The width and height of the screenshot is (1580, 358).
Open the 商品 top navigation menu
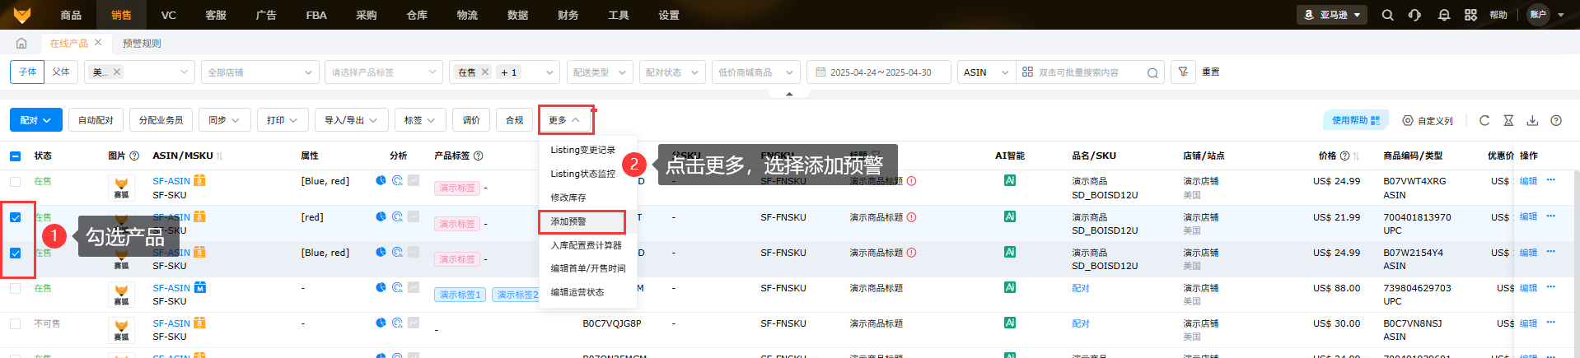[x=71, y=15]
